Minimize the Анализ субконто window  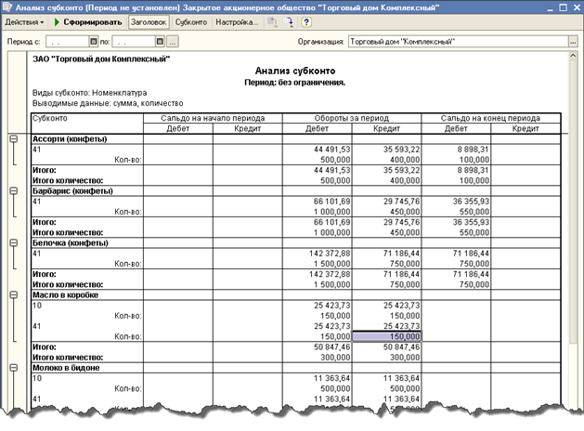tap(550, 7)
